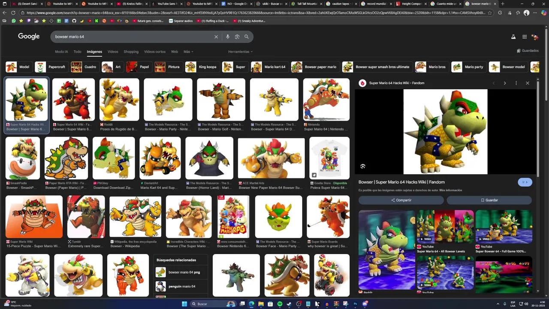The image size is (549, 309).
Task: Open three-dot options in preview panel
Action: click(x=516, y=83)
